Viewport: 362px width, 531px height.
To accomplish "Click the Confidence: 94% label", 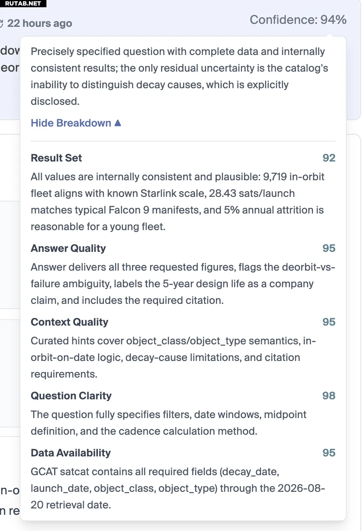I will 298,20.
